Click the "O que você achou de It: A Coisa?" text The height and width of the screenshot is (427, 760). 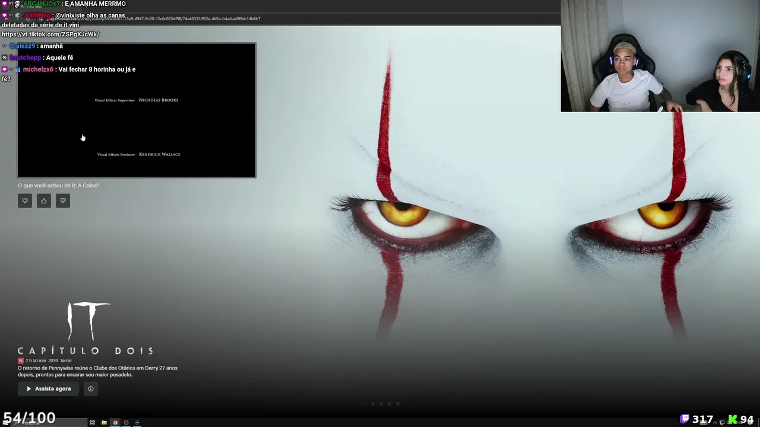coord(58,186)
